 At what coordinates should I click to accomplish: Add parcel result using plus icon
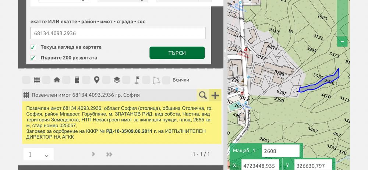215,95
